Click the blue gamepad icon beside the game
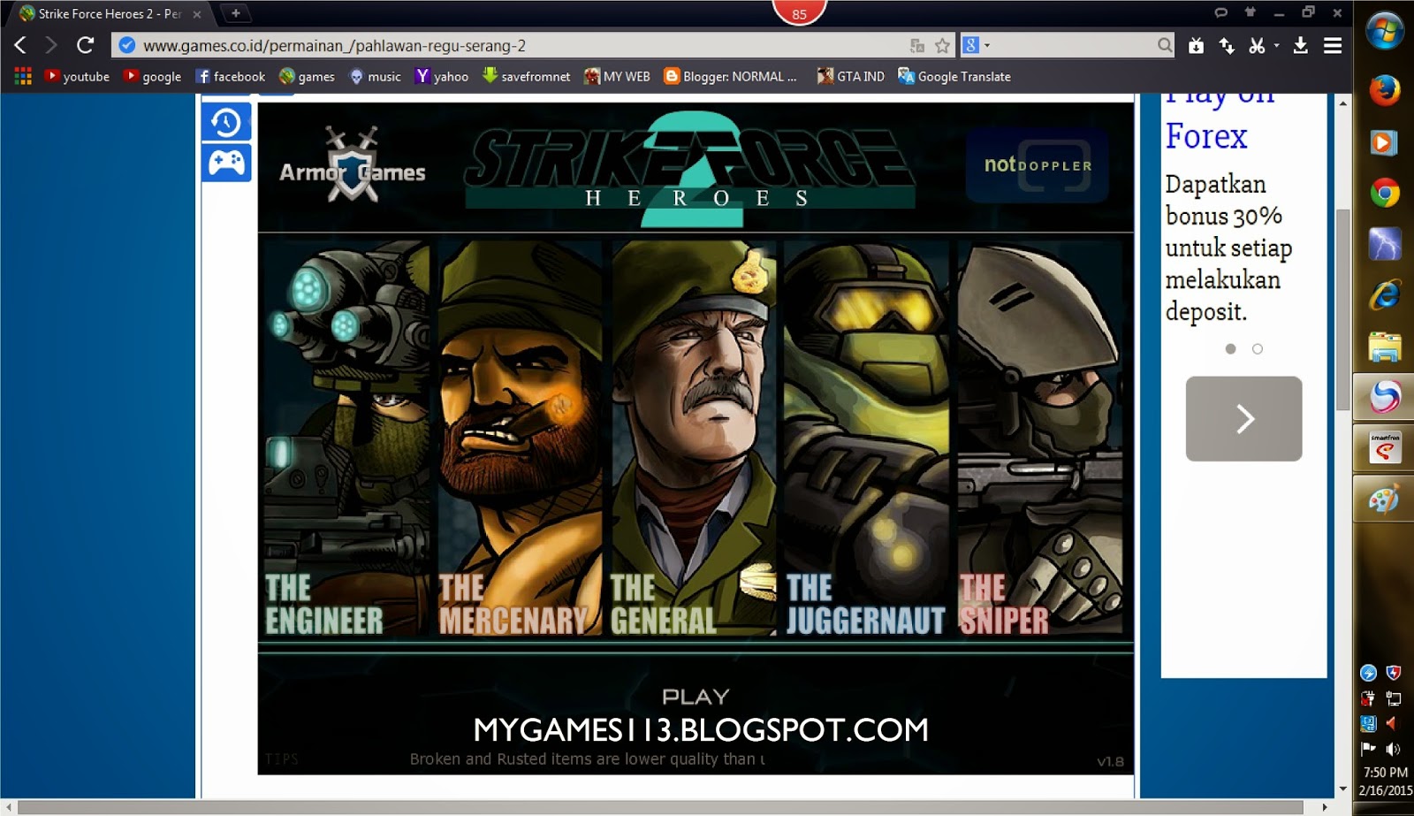 coord(228,163)
